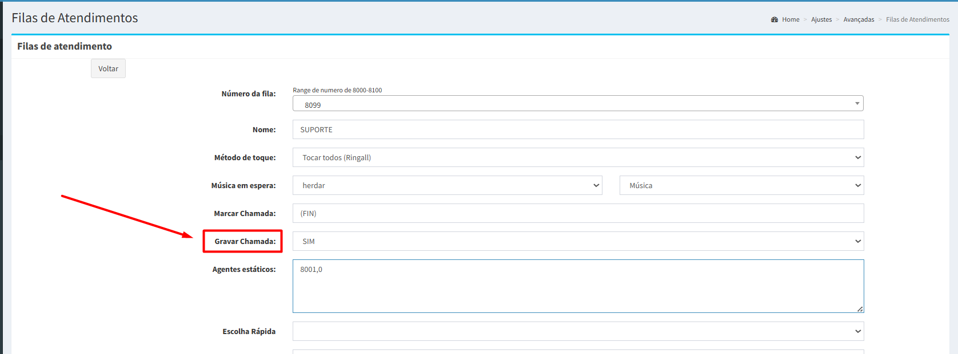Focus the Agentes estáticos text area
Viewport: 958px width, 354px height.
pos(577,286)
